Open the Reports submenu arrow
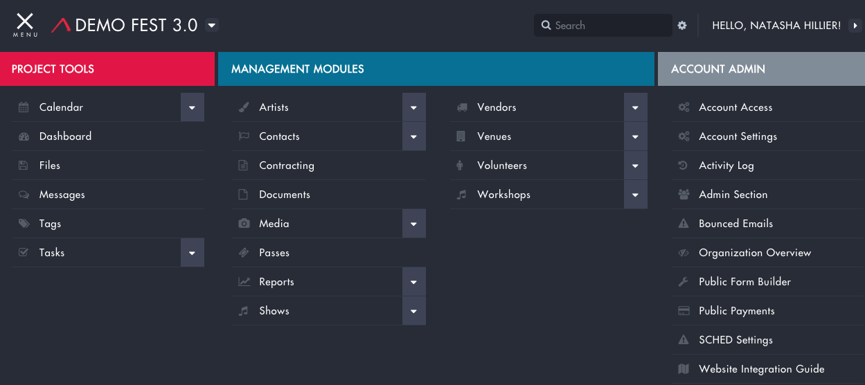The width and height of the screenshot is (865, 385). coord(413,282)
